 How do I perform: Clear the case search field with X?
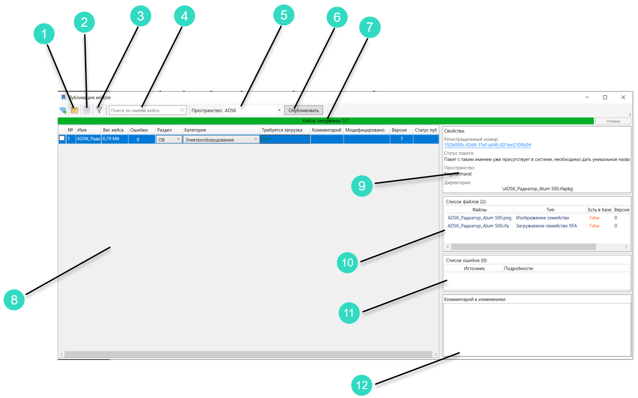182,110
